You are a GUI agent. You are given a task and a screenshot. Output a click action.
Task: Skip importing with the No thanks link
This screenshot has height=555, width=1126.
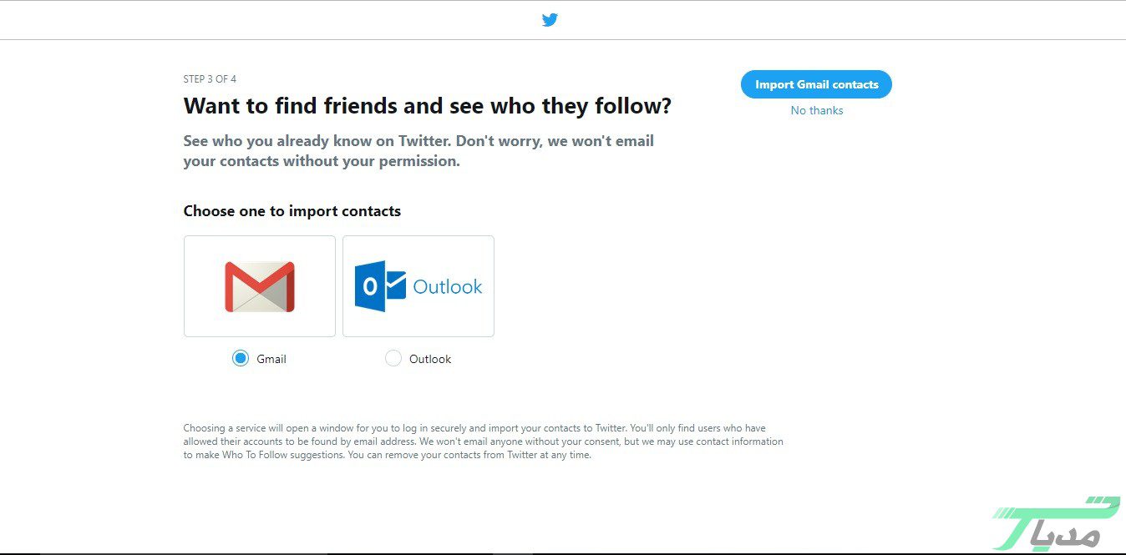(817, 110)
